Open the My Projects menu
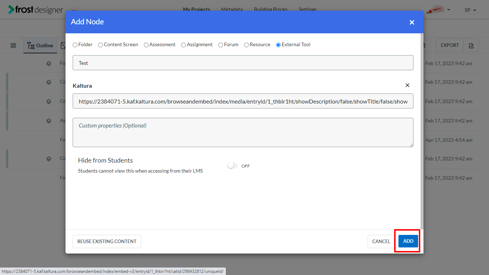489x275 pixels. click(x=197, y=9)
